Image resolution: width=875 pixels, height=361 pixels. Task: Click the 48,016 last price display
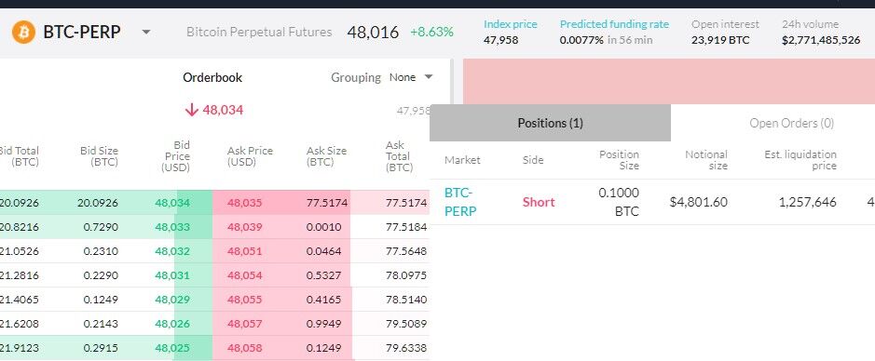(x=373, y=33)
